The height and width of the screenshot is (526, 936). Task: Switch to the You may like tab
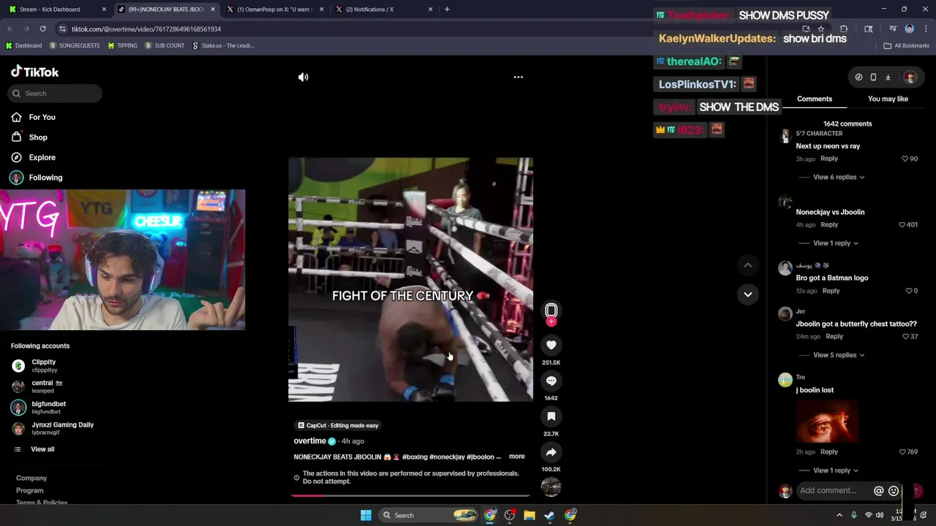point(888,99)
